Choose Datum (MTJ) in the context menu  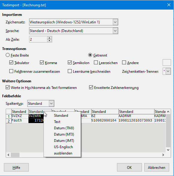pos(62,134)
